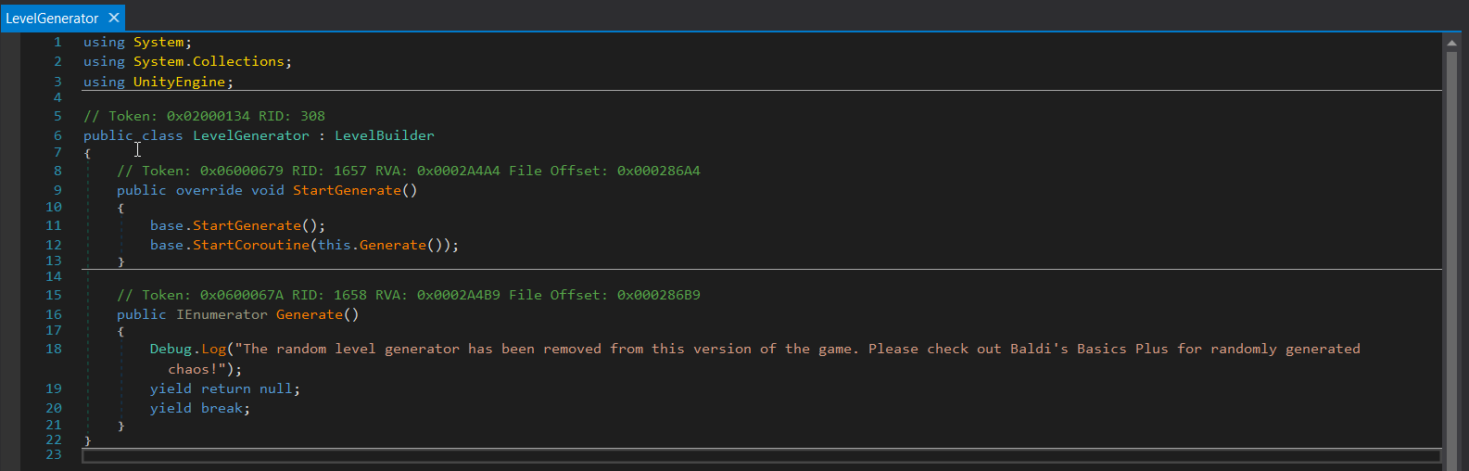The height and width of the screenshot is (471, 1469).
Task: Click this.Generate call inside StartCoroutine
Action: pyautogui.click(x=392, y=245)
